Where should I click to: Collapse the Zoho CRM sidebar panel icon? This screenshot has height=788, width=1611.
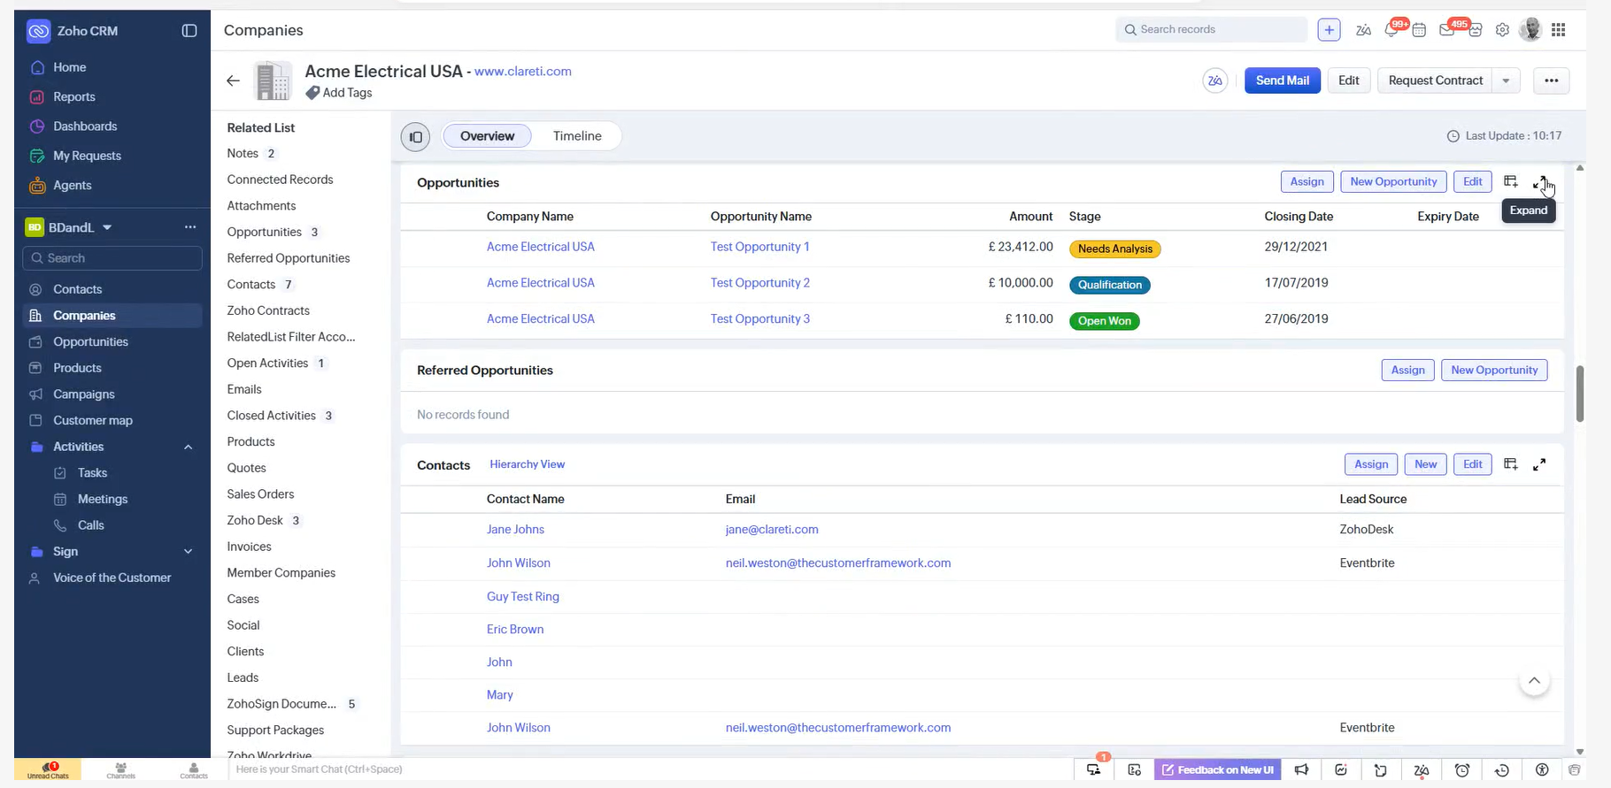[x=189, y=31]
